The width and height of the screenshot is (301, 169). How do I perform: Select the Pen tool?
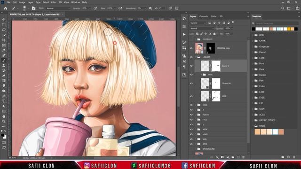(x=4, y=96)
